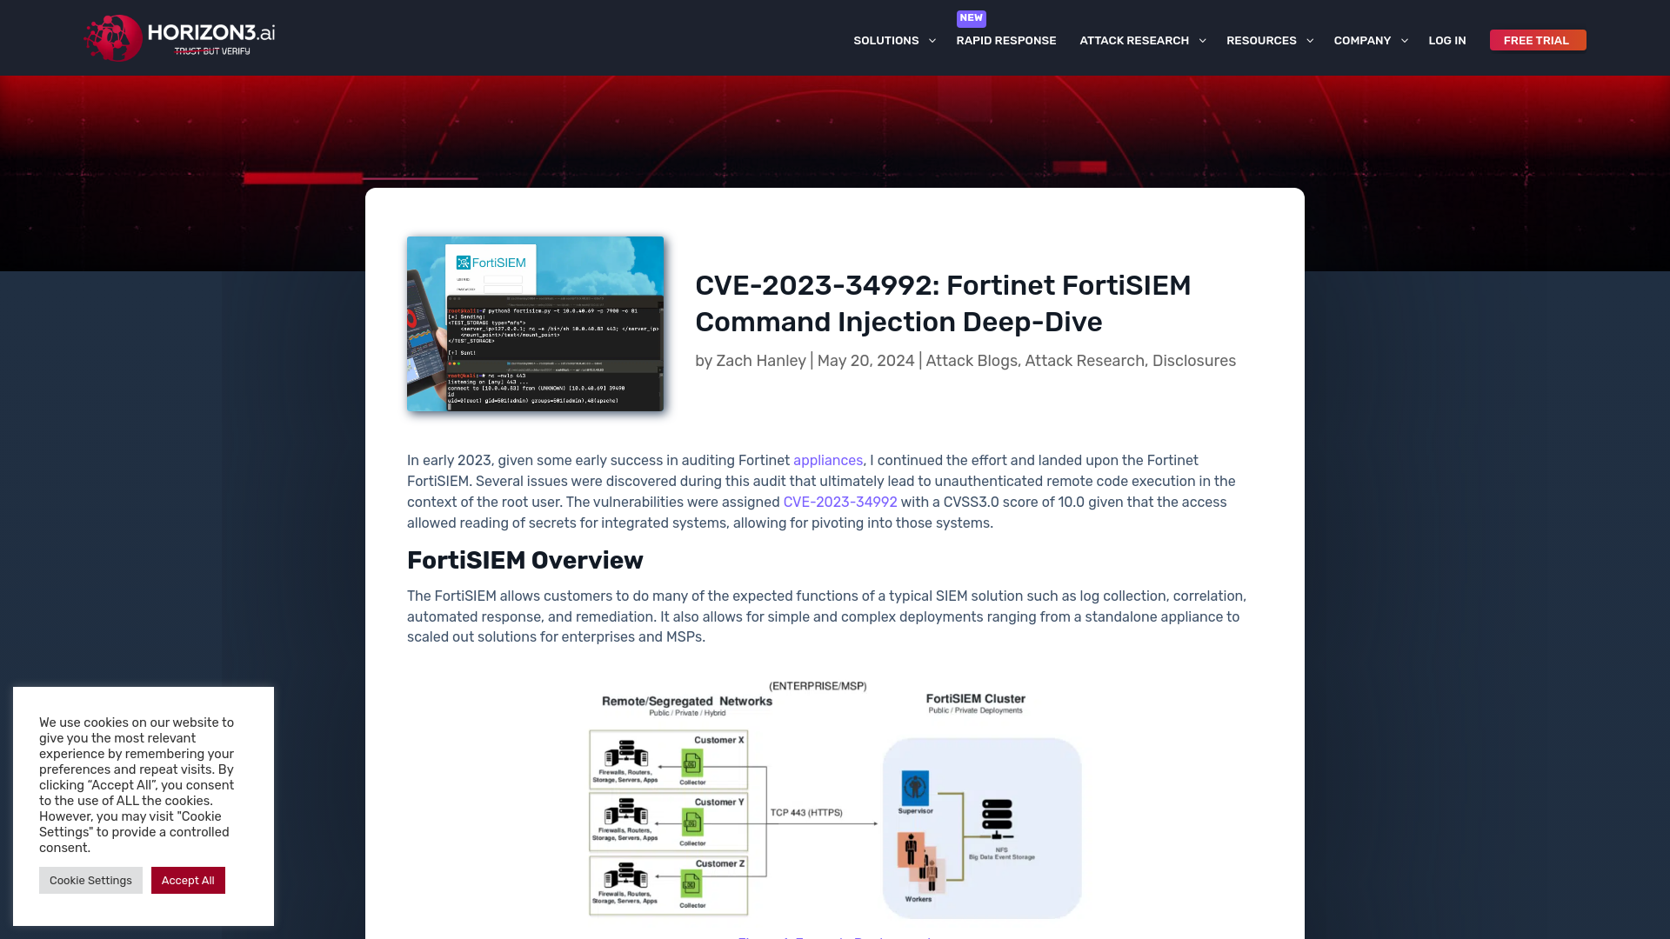Click the FortiSIEM article thumbnail image
The image size is (1670, 939).
point(536,323)
